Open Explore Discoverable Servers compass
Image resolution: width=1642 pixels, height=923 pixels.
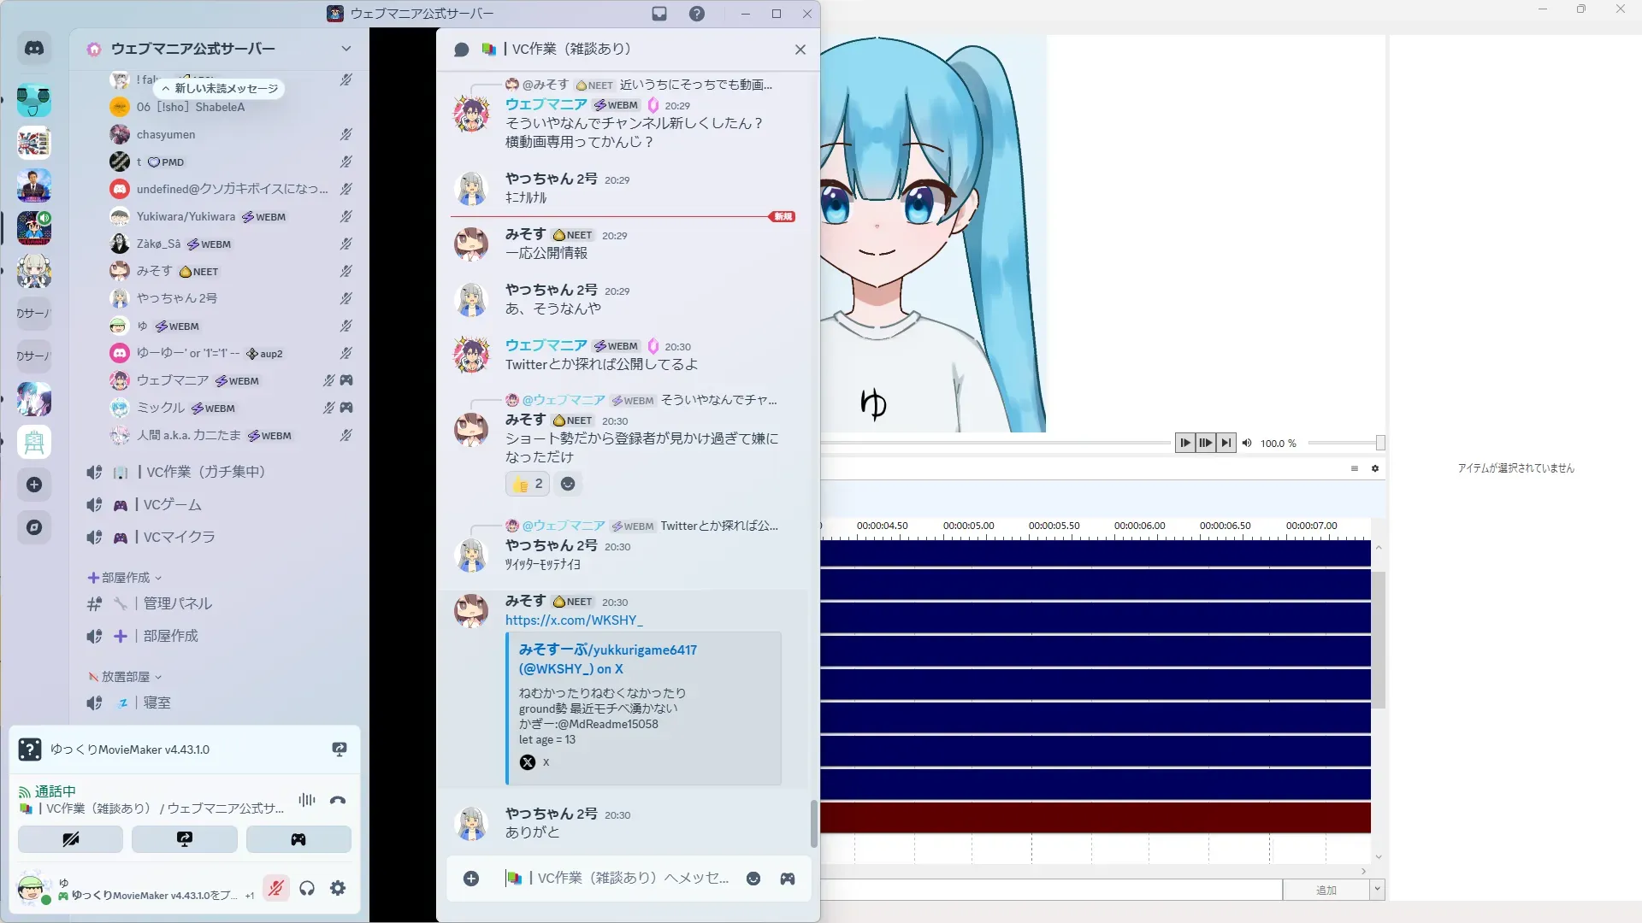[34, 527]
